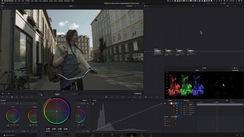Select the second node thumbnail in node graph
The width and height of the screenshot is (244, 137).
[169, 52]
